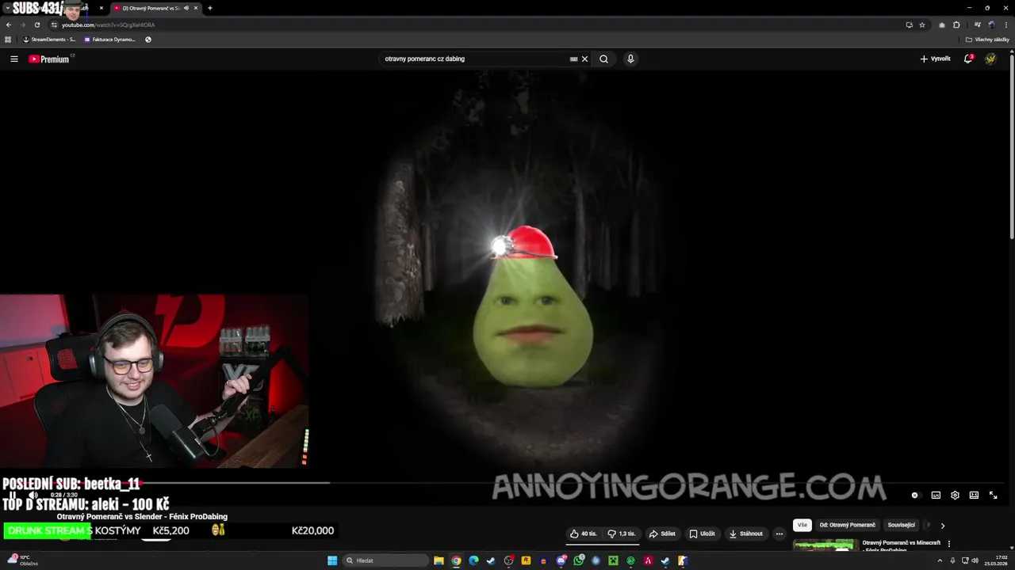The image size is (1015, 570).
Task: Open StreamElements bookmark
Action: click(x=49, y=40)
